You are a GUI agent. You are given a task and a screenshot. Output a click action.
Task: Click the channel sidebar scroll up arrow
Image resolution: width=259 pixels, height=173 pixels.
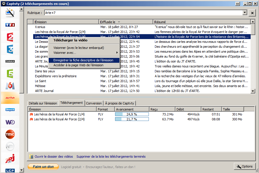pyautogui.click(x=21, y=9)
